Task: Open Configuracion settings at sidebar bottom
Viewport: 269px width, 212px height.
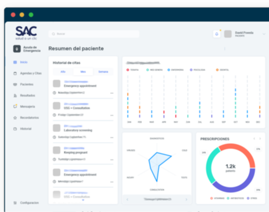Action: click(x=29, y=203)
